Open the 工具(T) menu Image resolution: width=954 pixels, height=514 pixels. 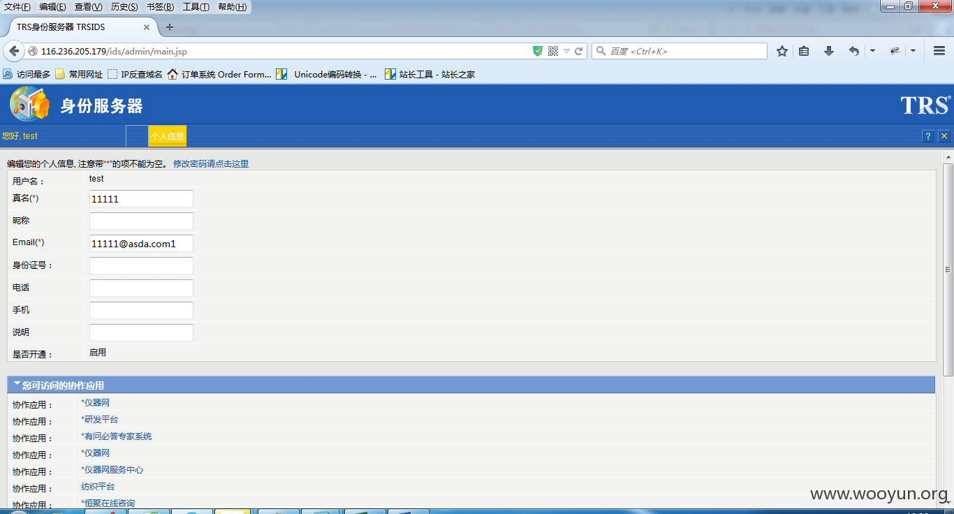(196, 7)
